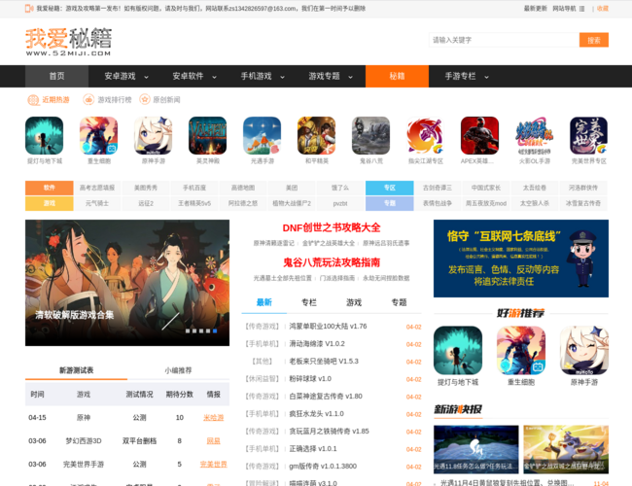The width and height of the screenshot is (632, 486).
Task: Click the 我爱秘籍 site logo
Action: click(x=68, y=41)
